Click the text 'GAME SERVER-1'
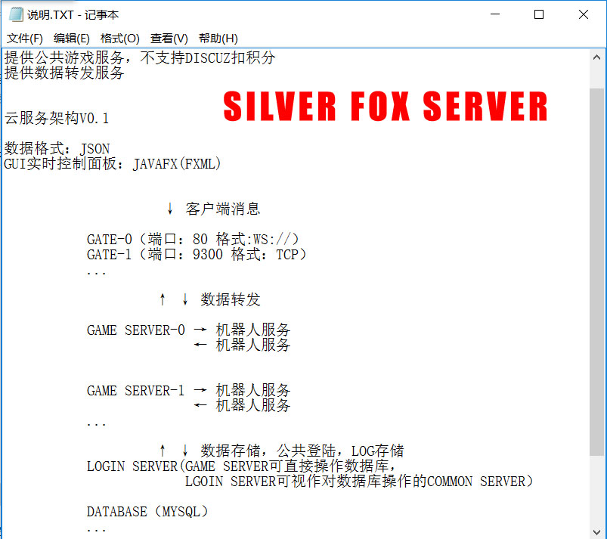 click(x=136, y=390)
